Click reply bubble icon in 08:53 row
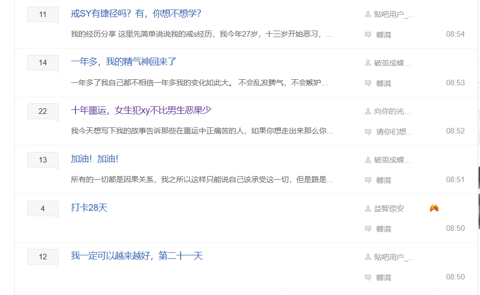 click(x=368, y=83)
